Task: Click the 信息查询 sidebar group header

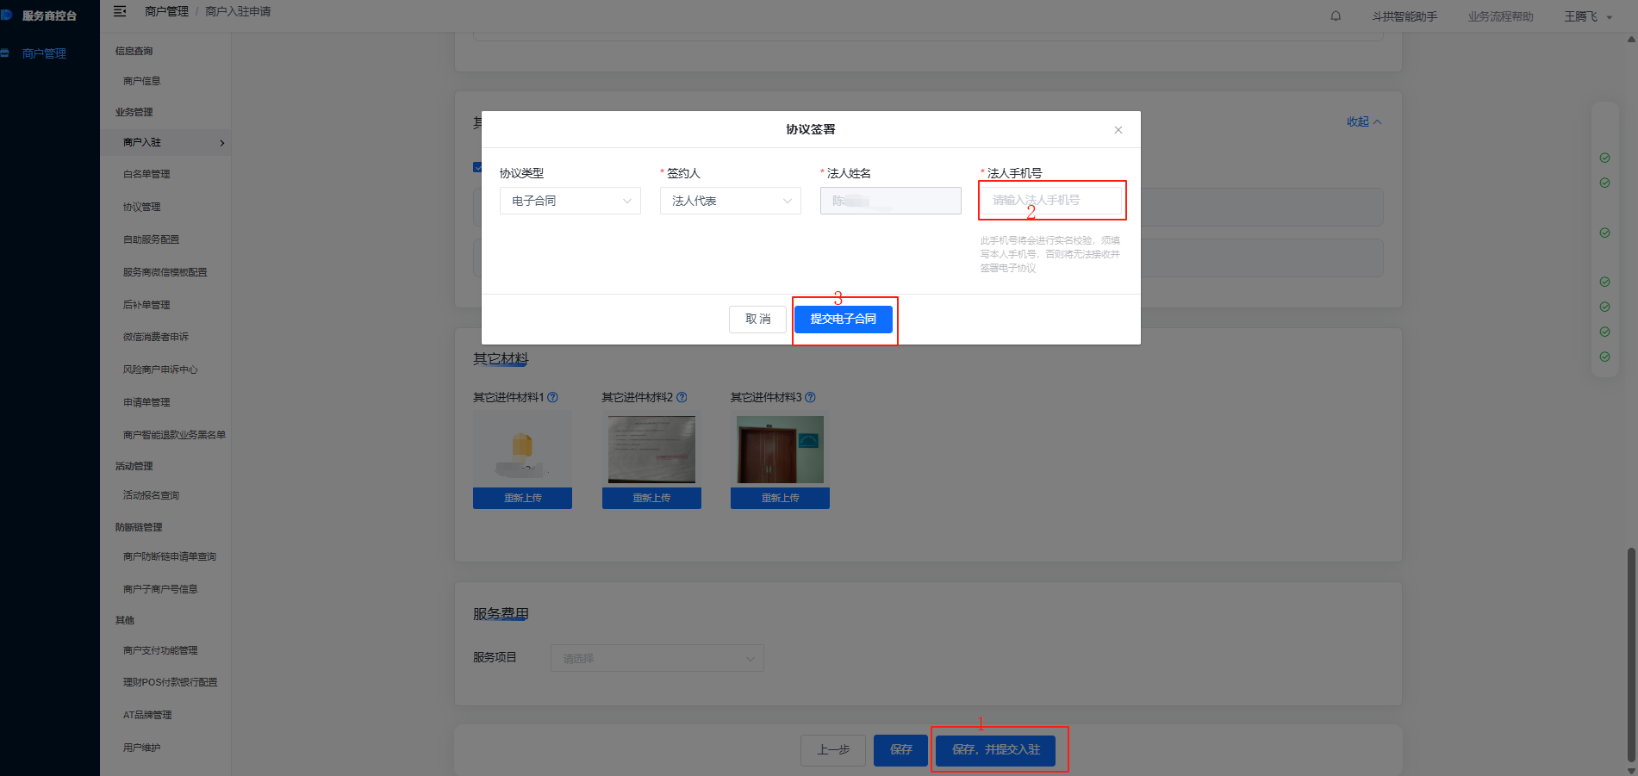Action: 134,51
